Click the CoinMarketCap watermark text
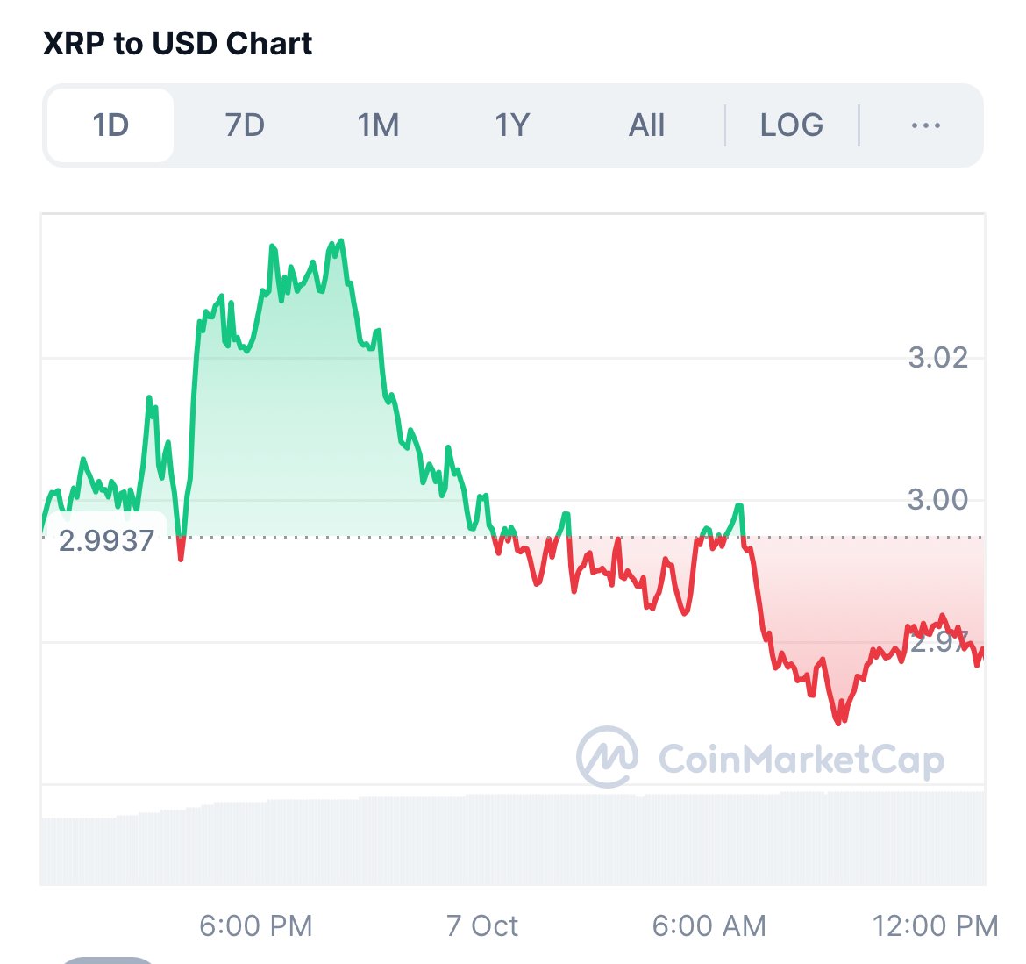The width and height of the screenshot is (1026, 964). tap(801, 760)
